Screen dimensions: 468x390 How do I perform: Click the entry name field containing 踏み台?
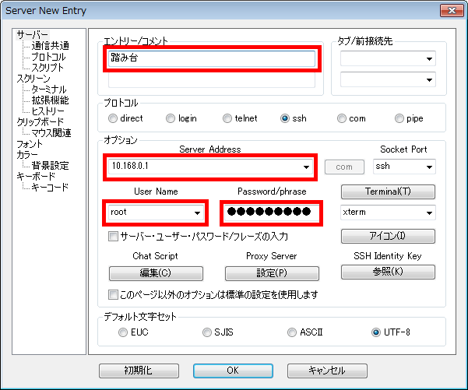click(212, 58)
